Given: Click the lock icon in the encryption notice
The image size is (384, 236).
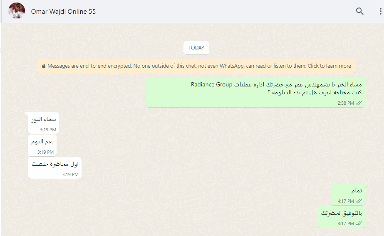Looking at the screenshot, I should coord(44,66).
